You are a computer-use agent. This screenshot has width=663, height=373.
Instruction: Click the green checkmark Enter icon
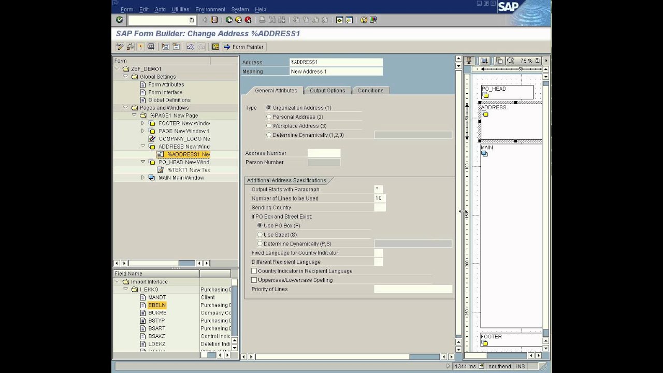tap(120, 20)
